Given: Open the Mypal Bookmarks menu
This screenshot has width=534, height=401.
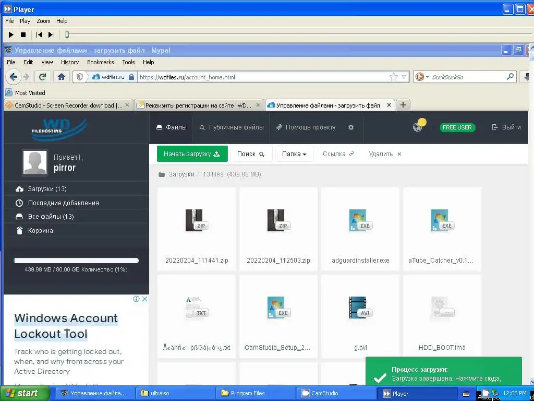Looking at the screenshot, I should (x=100, y=62).
